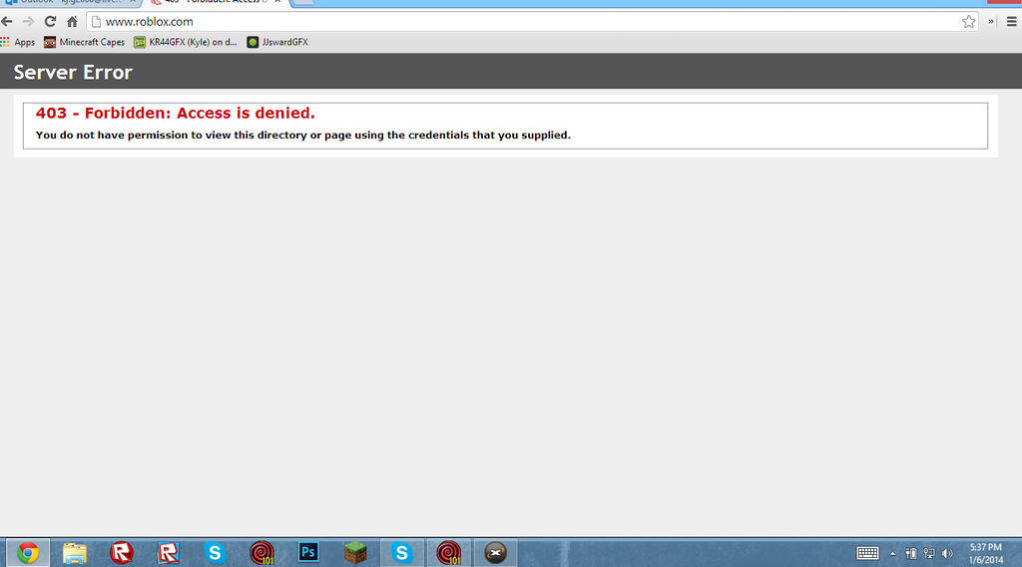Open the Chrome hamburger menu
1022x567 pixels.
point(1012,22)
